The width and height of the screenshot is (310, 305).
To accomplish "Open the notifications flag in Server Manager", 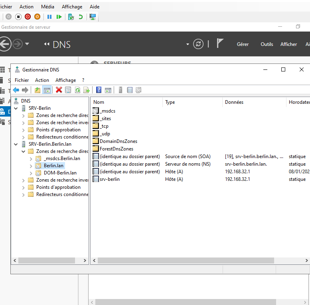I will click(220, 44).
